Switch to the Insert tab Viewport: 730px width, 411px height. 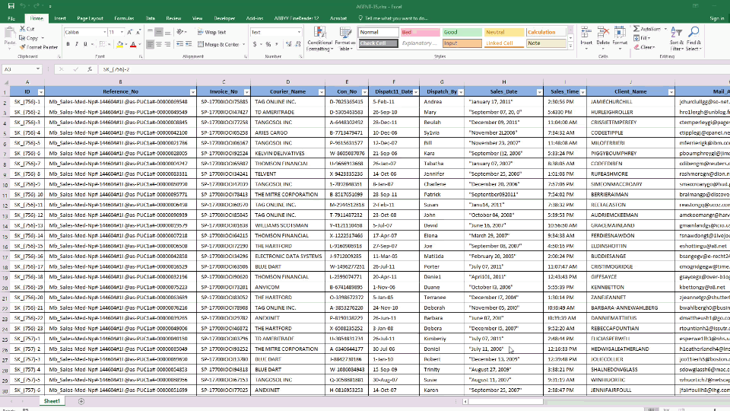[60, 18]
